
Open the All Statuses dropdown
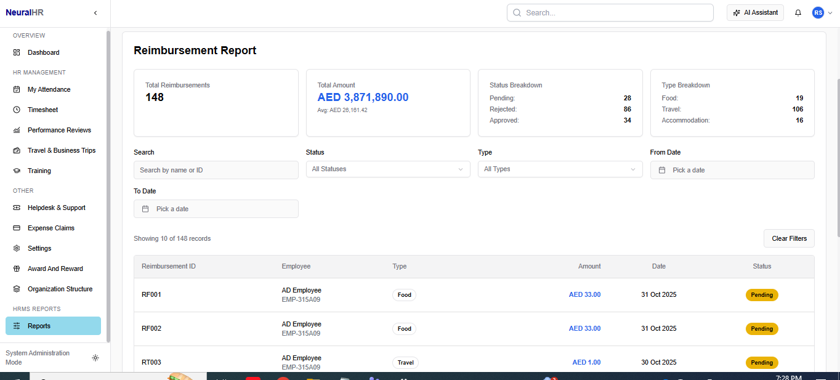point(387,169)
